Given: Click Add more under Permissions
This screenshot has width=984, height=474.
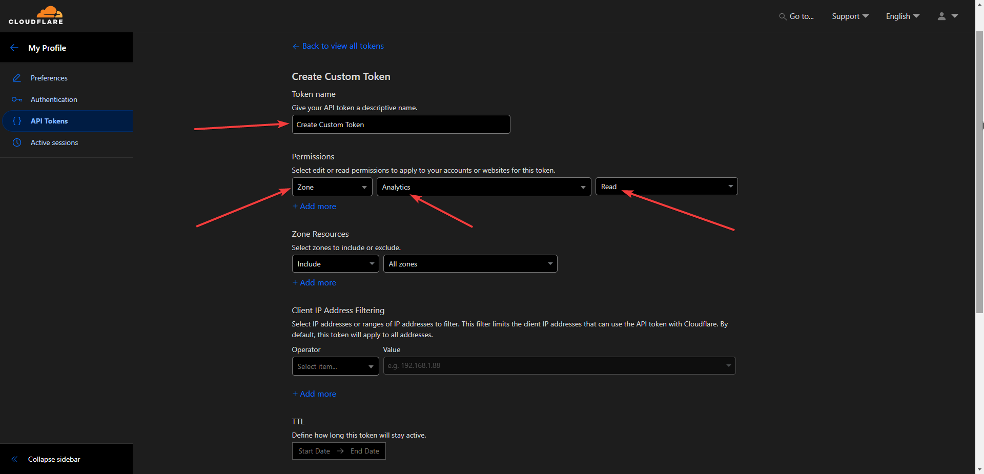Looking at the screenshot, I should point(315,206).
